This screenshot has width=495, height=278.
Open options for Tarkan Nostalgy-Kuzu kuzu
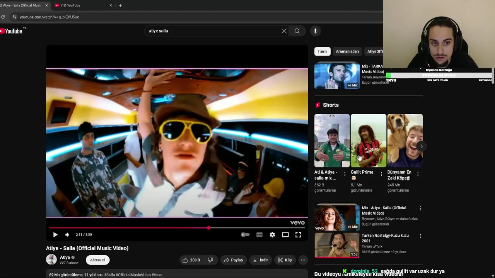point(420,236)
